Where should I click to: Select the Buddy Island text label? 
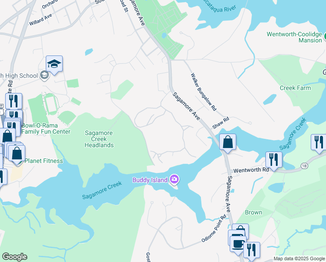pyautogui.click(x=150, y=180)
